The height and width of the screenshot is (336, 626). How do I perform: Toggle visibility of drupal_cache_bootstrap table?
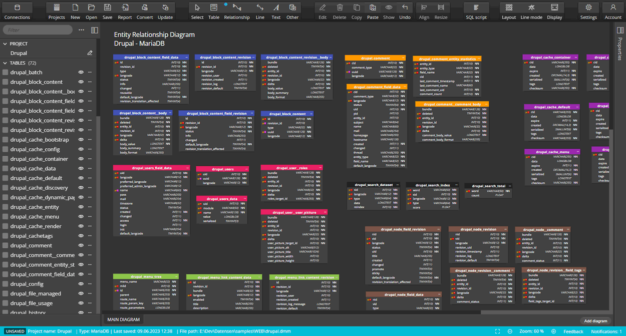coord(81,140)
